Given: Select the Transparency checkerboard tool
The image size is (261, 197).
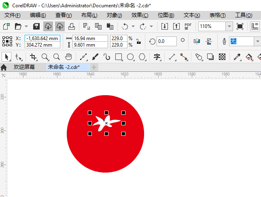Looking at the screenshot, I should 222,57.
